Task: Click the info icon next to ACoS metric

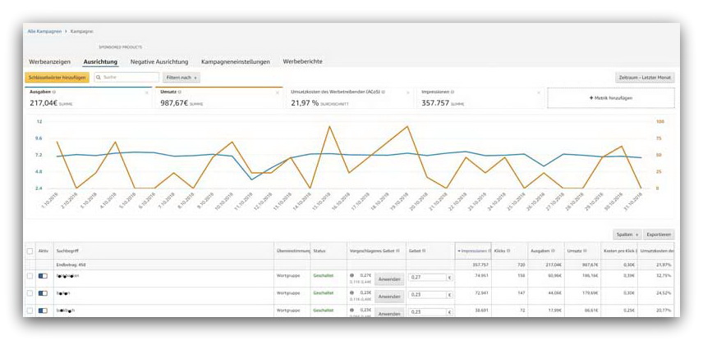Action: pos(383,93)
